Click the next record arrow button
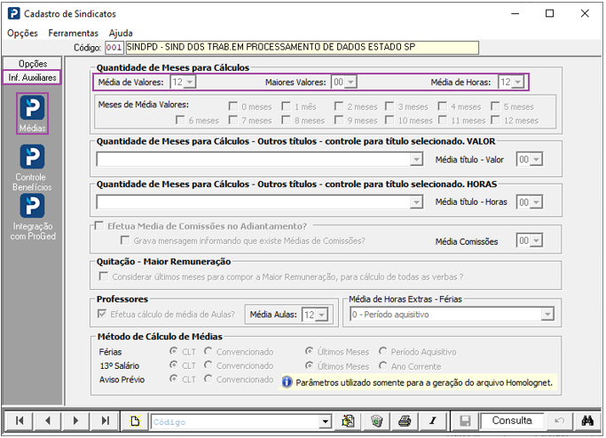Screen dimensions: 606x438 point(75,420)
